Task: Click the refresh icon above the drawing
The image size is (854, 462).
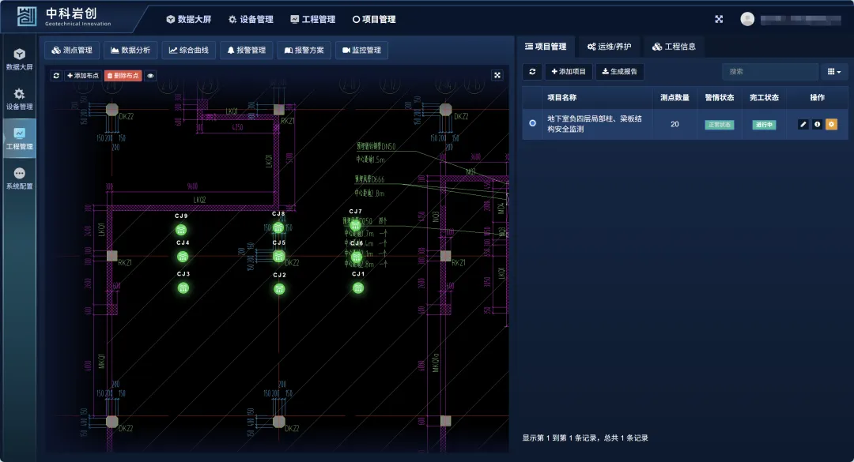Action: [56, 76]
